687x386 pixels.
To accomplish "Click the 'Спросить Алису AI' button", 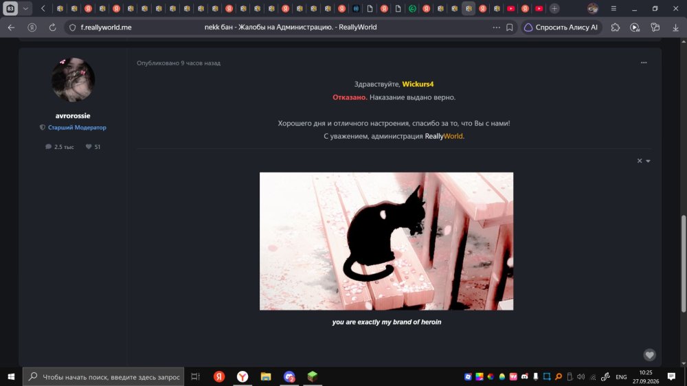I will pyautogui.click(x=561, y=27).
